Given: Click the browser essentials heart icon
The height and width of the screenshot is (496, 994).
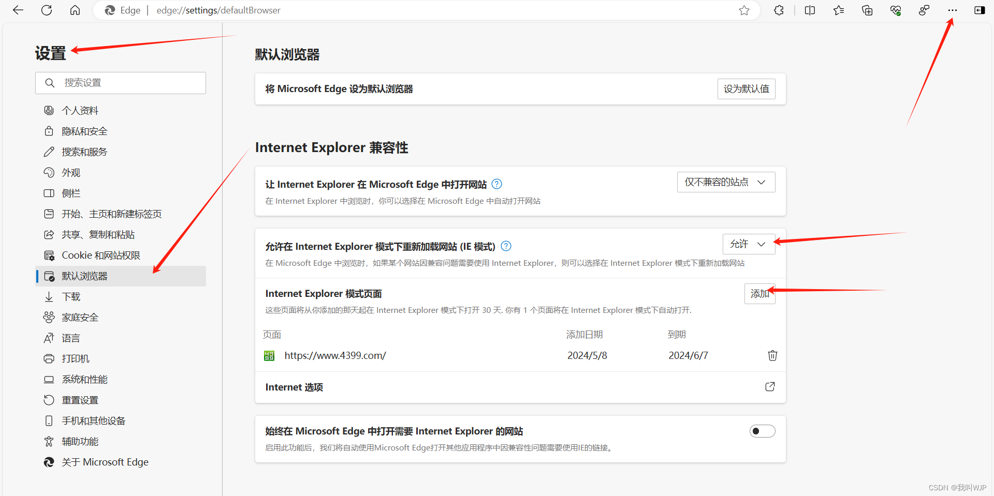Looking at the screenshot, I should tap(896, 10).
